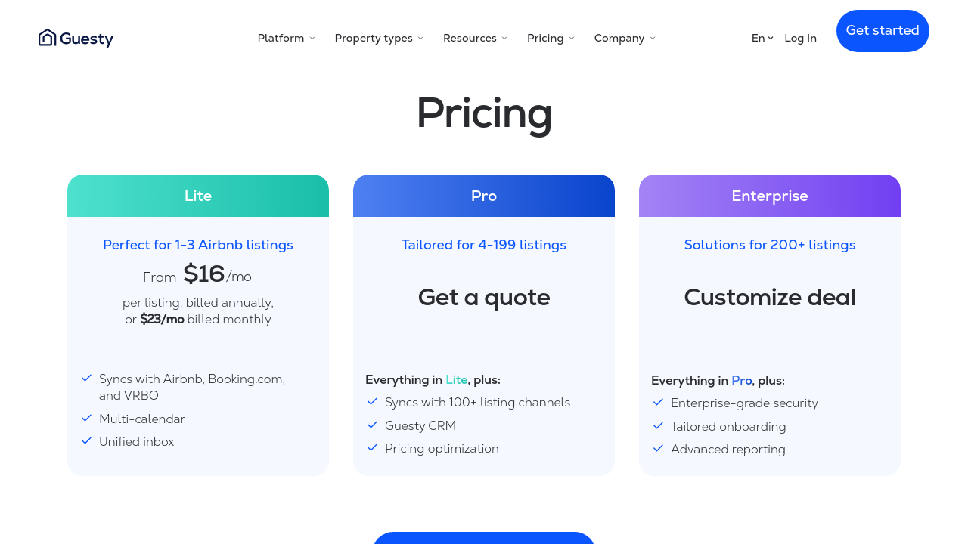Expand the Platform dropdown menu
The height and width of the screenshot is (544, 968).
[286, 39]
